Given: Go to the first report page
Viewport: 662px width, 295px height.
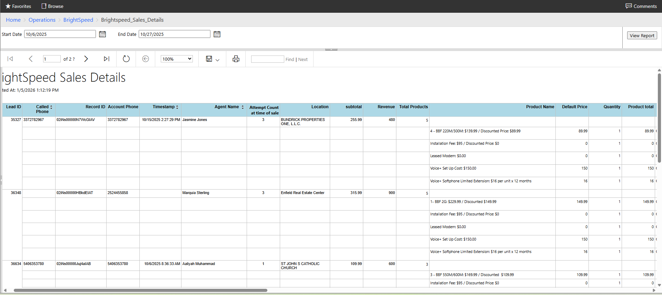Looking at the screenshot, I should [10, 59].
